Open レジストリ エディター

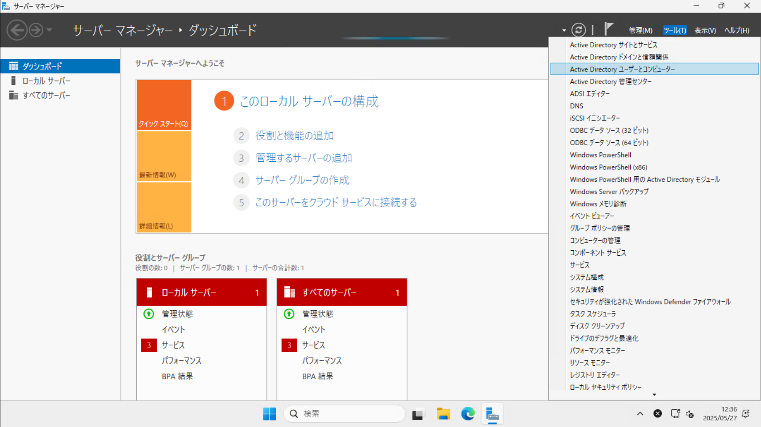click(x=655, y=375)
